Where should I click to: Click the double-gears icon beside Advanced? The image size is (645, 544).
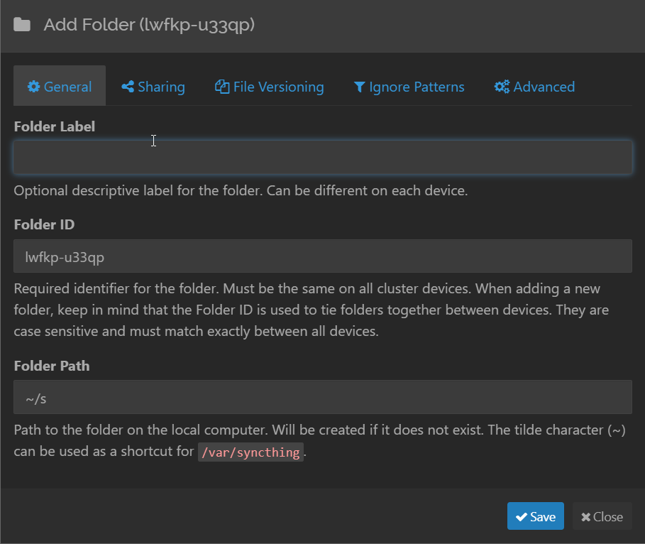coord(502,87)
